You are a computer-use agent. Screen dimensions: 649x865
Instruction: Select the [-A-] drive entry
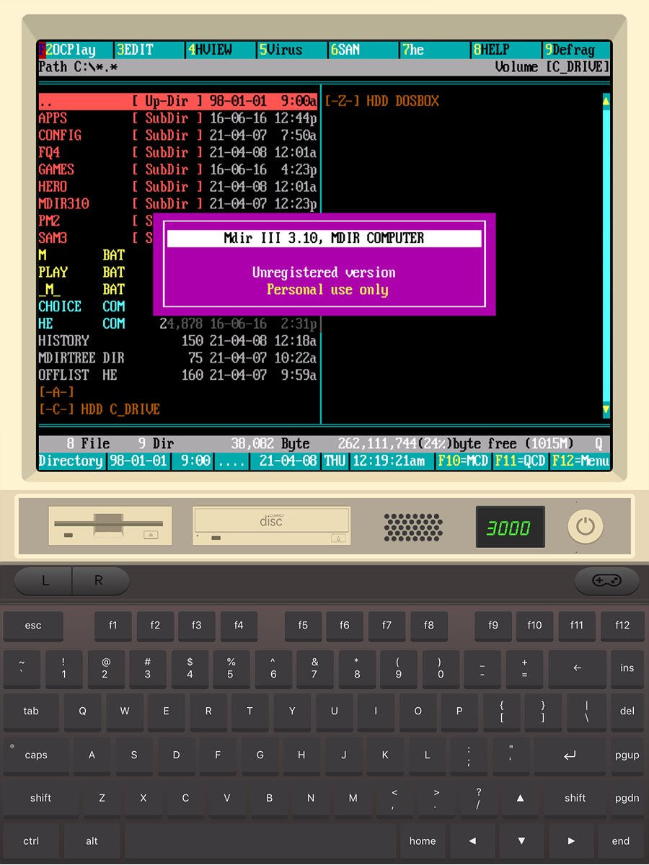coord(56,392)
